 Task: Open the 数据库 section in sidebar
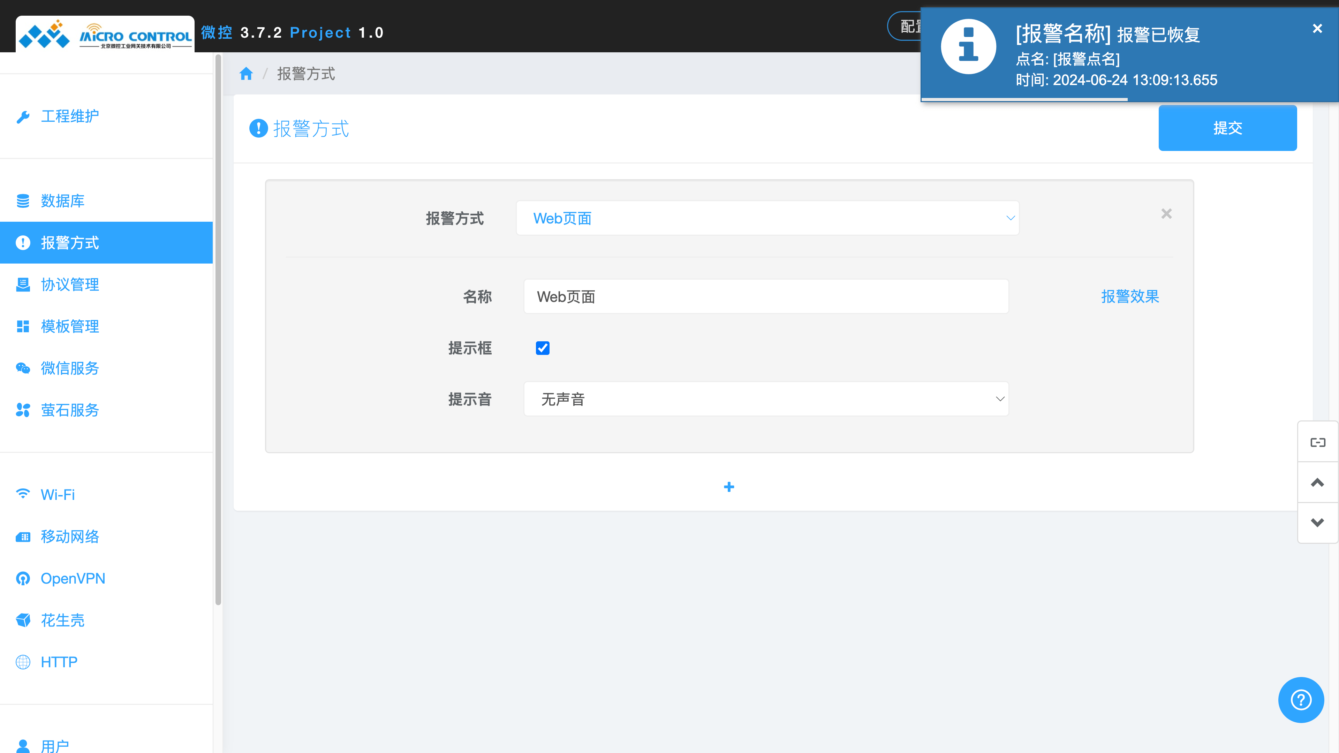pyautogui.click(x=62, y=200)
